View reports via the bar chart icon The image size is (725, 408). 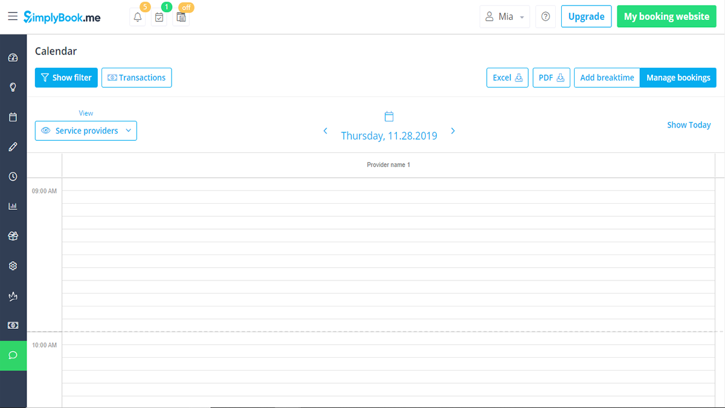[13, 206]
